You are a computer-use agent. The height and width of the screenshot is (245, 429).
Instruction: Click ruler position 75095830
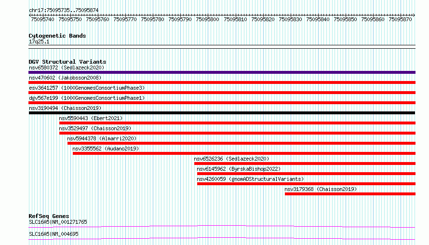tap(290, 19)
